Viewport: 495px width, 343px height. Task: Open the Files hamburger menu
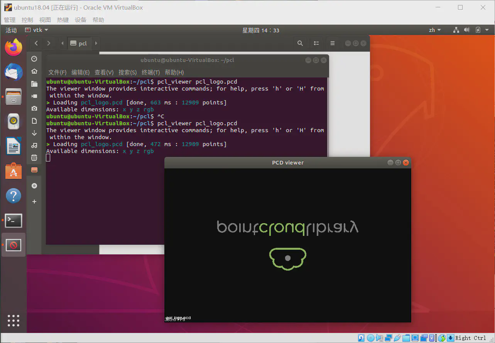click(332, 43)
